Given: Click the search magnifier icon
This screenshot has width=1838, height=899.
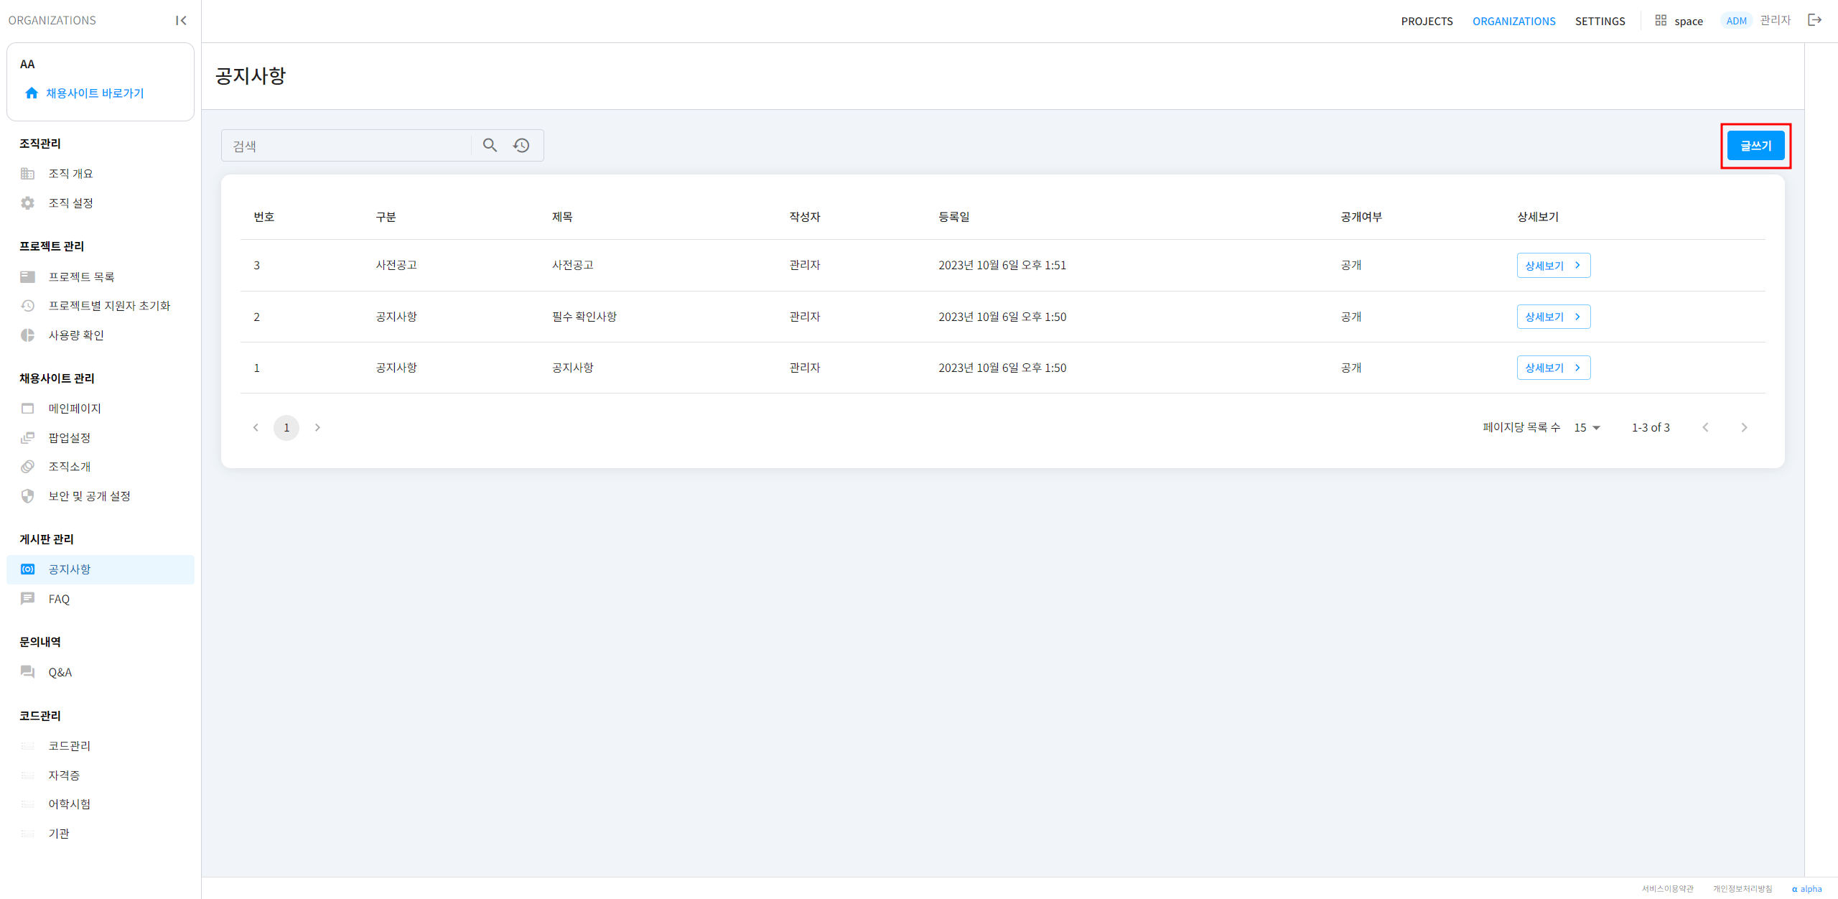Looking at the screenshot, I should coord(490,145).
